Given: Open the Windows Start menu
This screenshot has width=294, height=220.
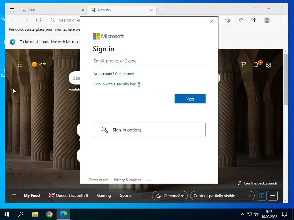Looking at the screenshot, I should [7, 214].
